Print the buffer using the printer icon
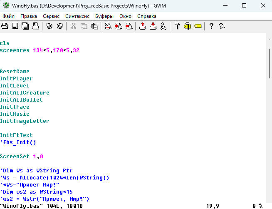This screenshot has width=272, height=209. click(x=35, y=26)
